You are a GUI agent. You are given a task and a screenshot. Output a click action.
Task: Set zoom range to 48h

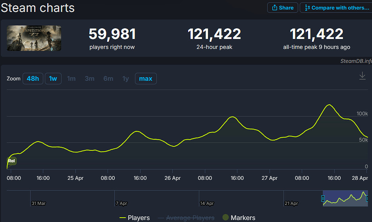point(33,79)
